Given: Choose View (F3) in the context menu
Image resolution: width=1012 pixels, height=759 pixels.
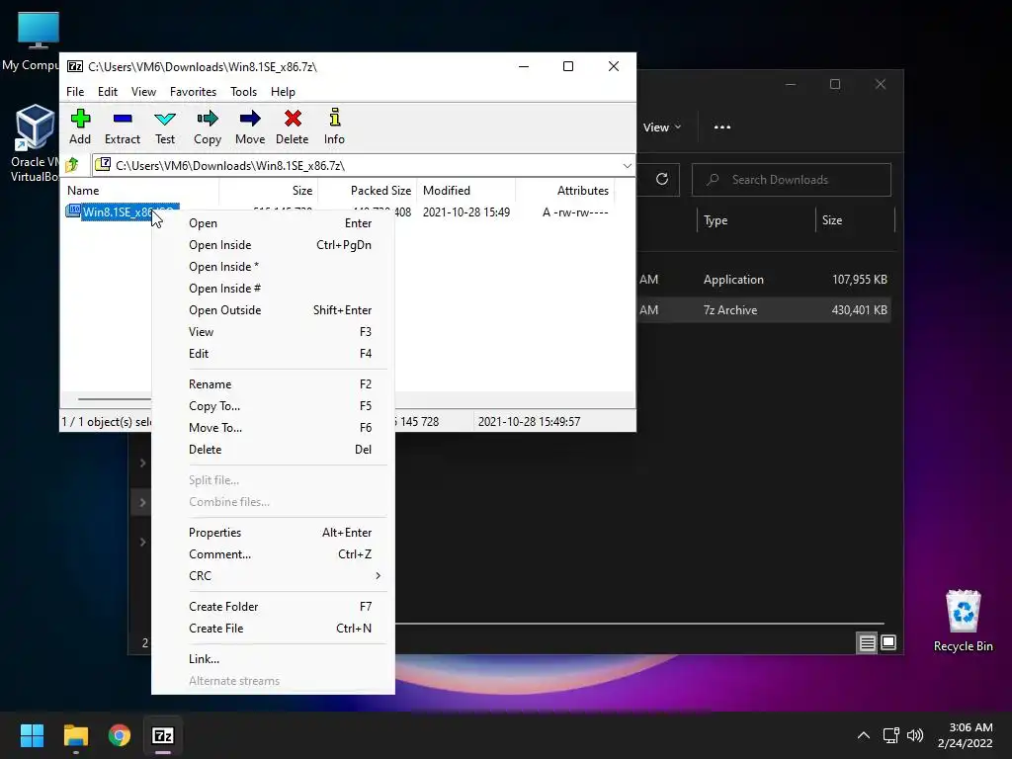Looking at the screenshot, I should [274, 332].
